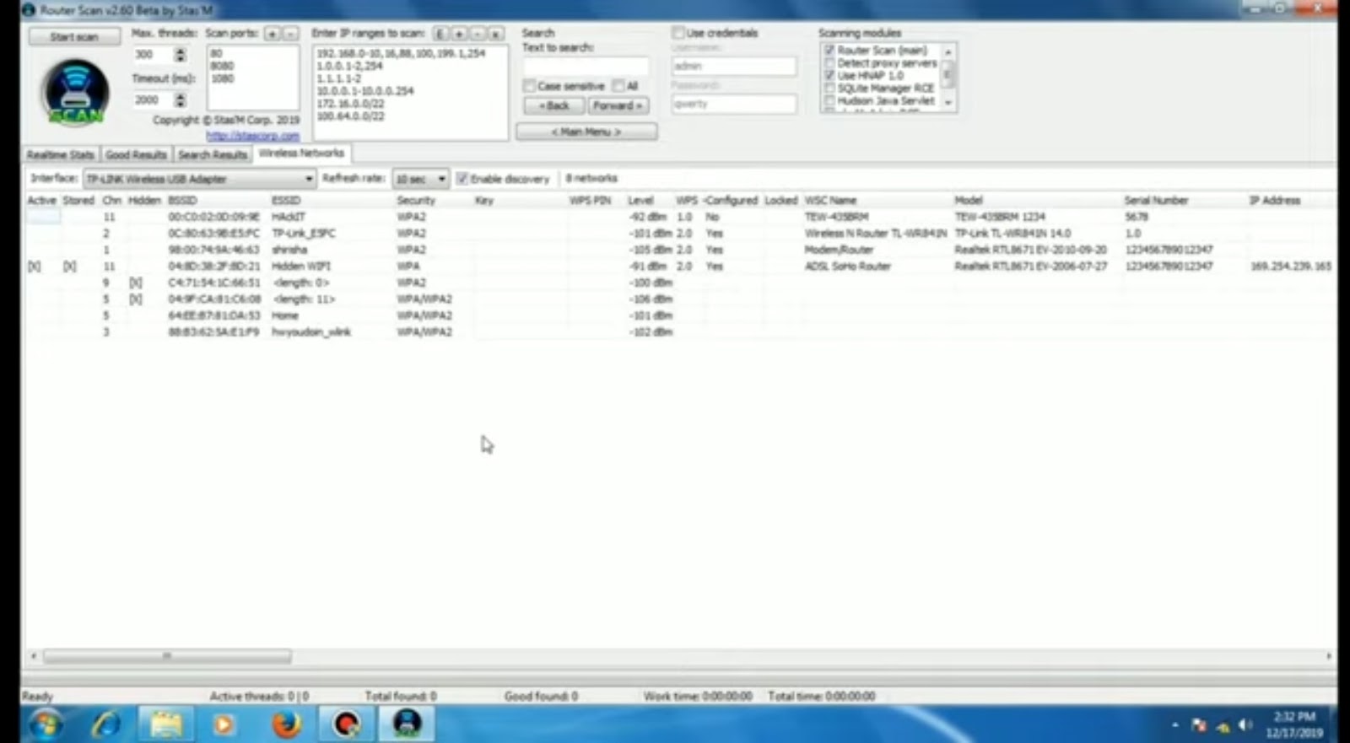1350x743 pixels.
Task: Adjust Timeout (ms) spinner arrows
Action: point(180,100)
